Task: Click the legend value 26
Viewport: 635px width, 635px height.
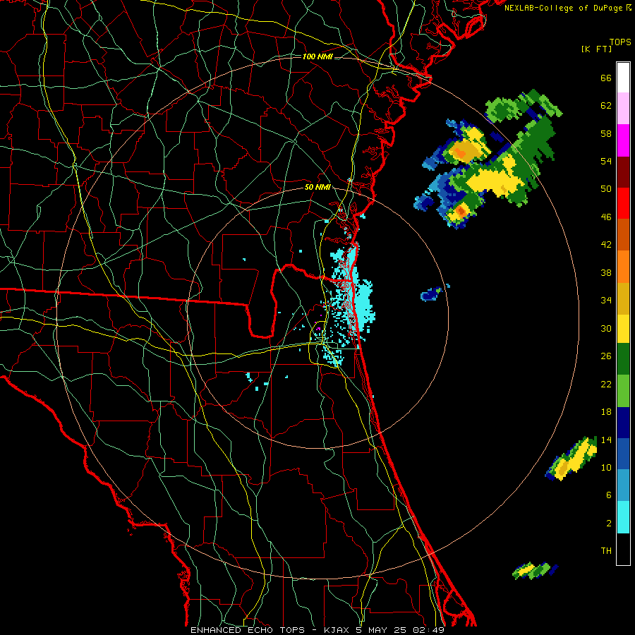Action: (606, 356)
